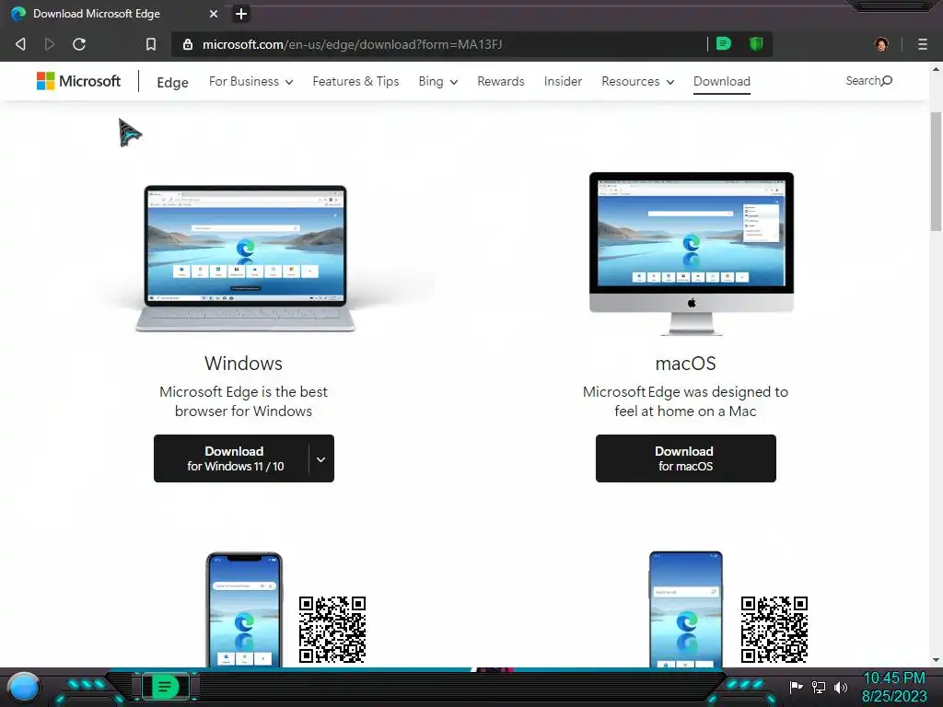Screen dimensions: 943x707
Task: Open Features & Tips page
Action: pos(355,81)
